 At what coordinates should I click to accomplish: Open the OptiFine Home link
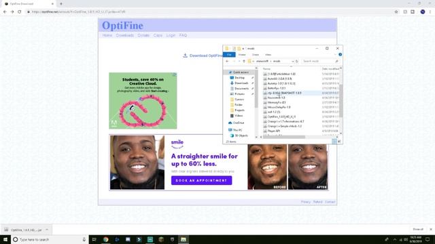107,35
